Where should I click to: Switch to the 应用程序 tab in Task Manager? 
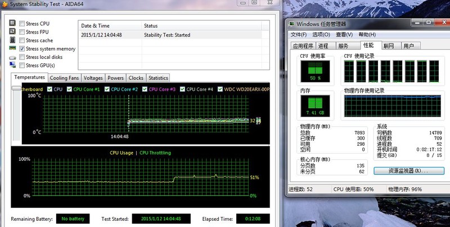tap(303, 46)
